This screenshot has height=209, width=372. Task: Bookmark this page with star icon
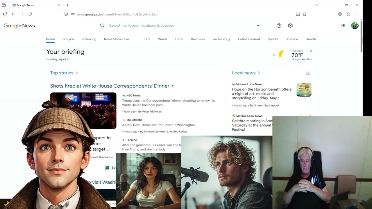(x=304, y=14)
